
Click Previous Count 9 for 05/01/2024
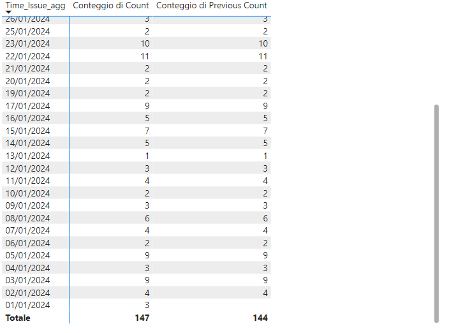click(x=265, y=256)
